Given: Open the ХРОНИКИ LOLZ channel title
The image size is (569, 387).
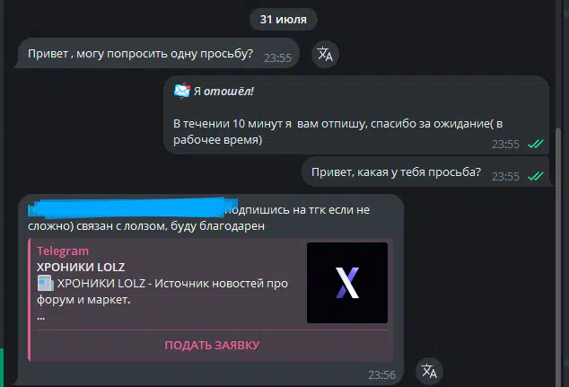Looking at the screenshot, I should click(x=81, y=268).
